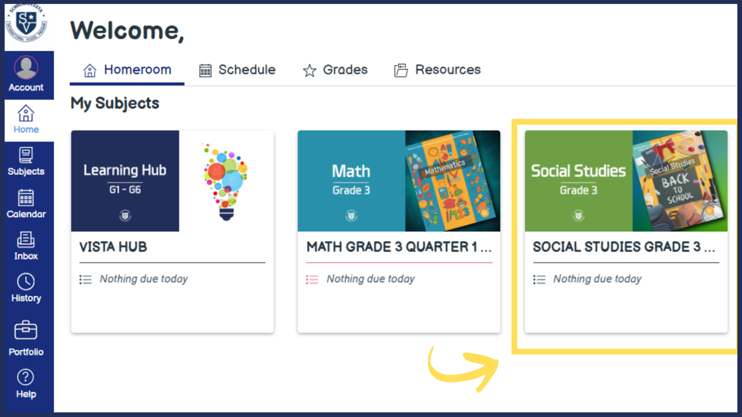Open the Learning Hub subject thumbnail
The height and width of the screenshot is (417, 742).
[172, 181]
